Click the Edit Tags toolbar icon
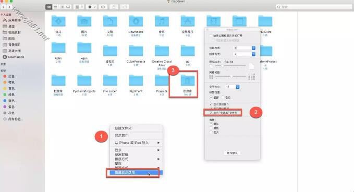355x192 pixels. [x=125, y=7]
